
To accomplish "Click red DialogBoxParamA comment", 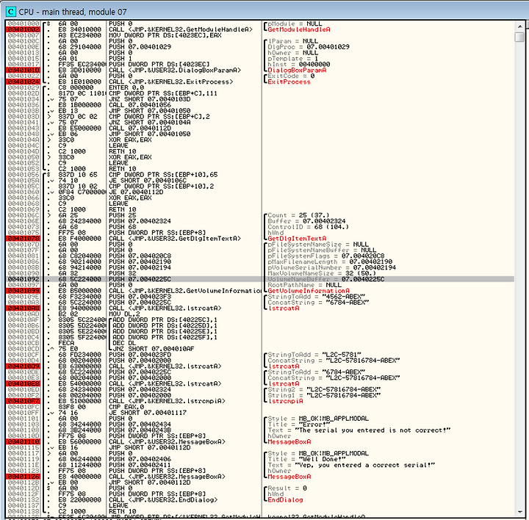I will [297, 71].
